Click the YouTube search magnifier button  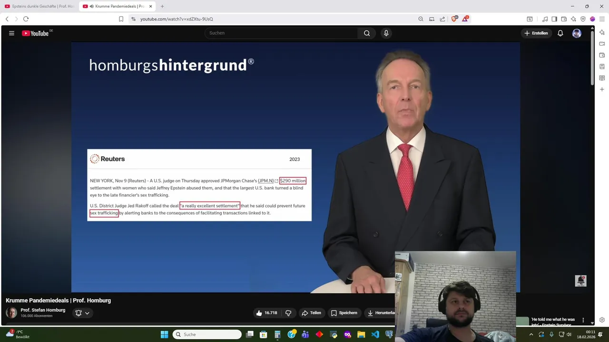[367, 33]
